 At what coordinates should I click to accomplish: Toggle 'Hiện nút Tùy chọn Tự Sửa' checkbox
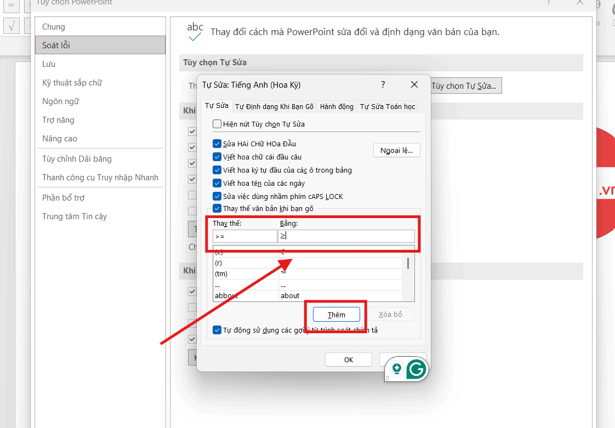pos(217,124)
